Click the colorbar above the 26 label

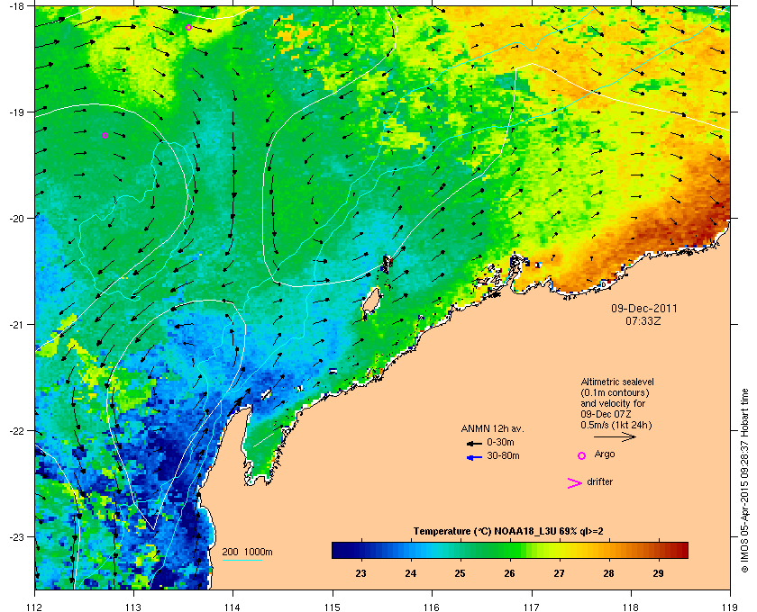510,550
